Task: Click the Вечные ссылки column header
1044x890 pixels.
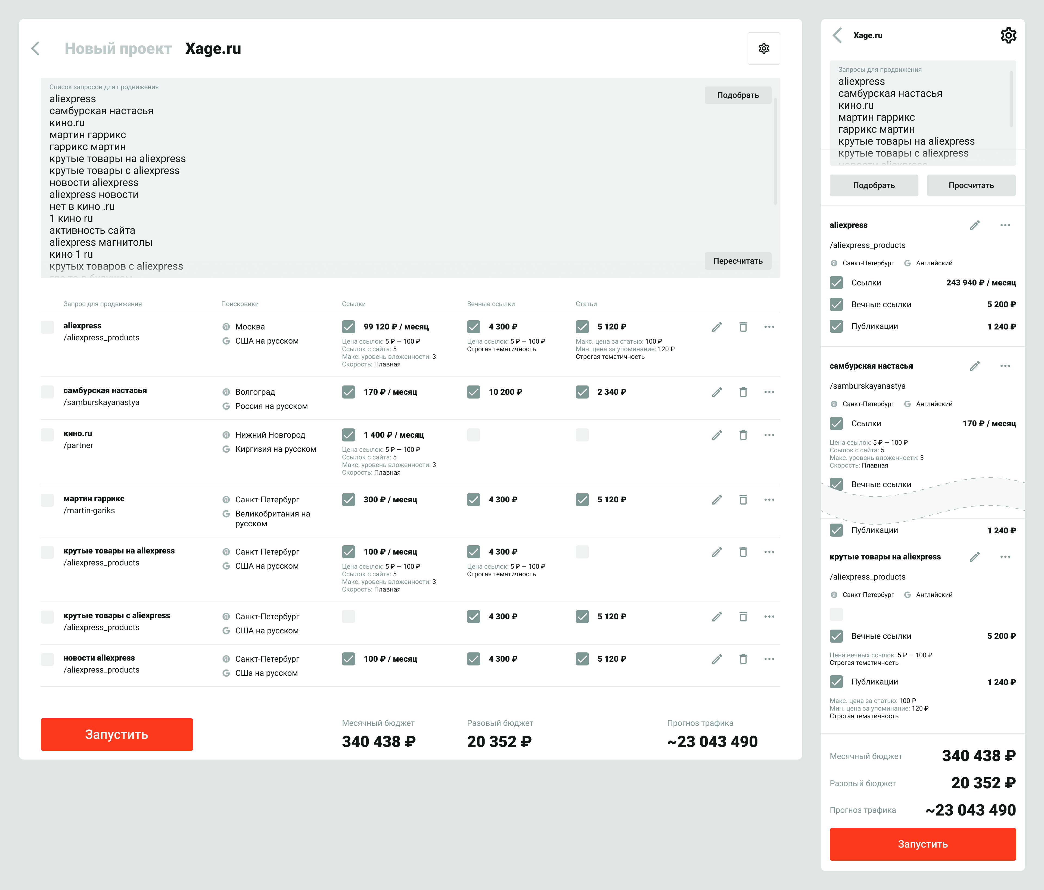Action: click(x=490, y=304)
